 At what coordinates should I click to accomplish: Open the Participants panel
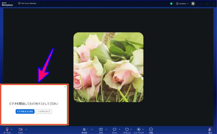84,129
